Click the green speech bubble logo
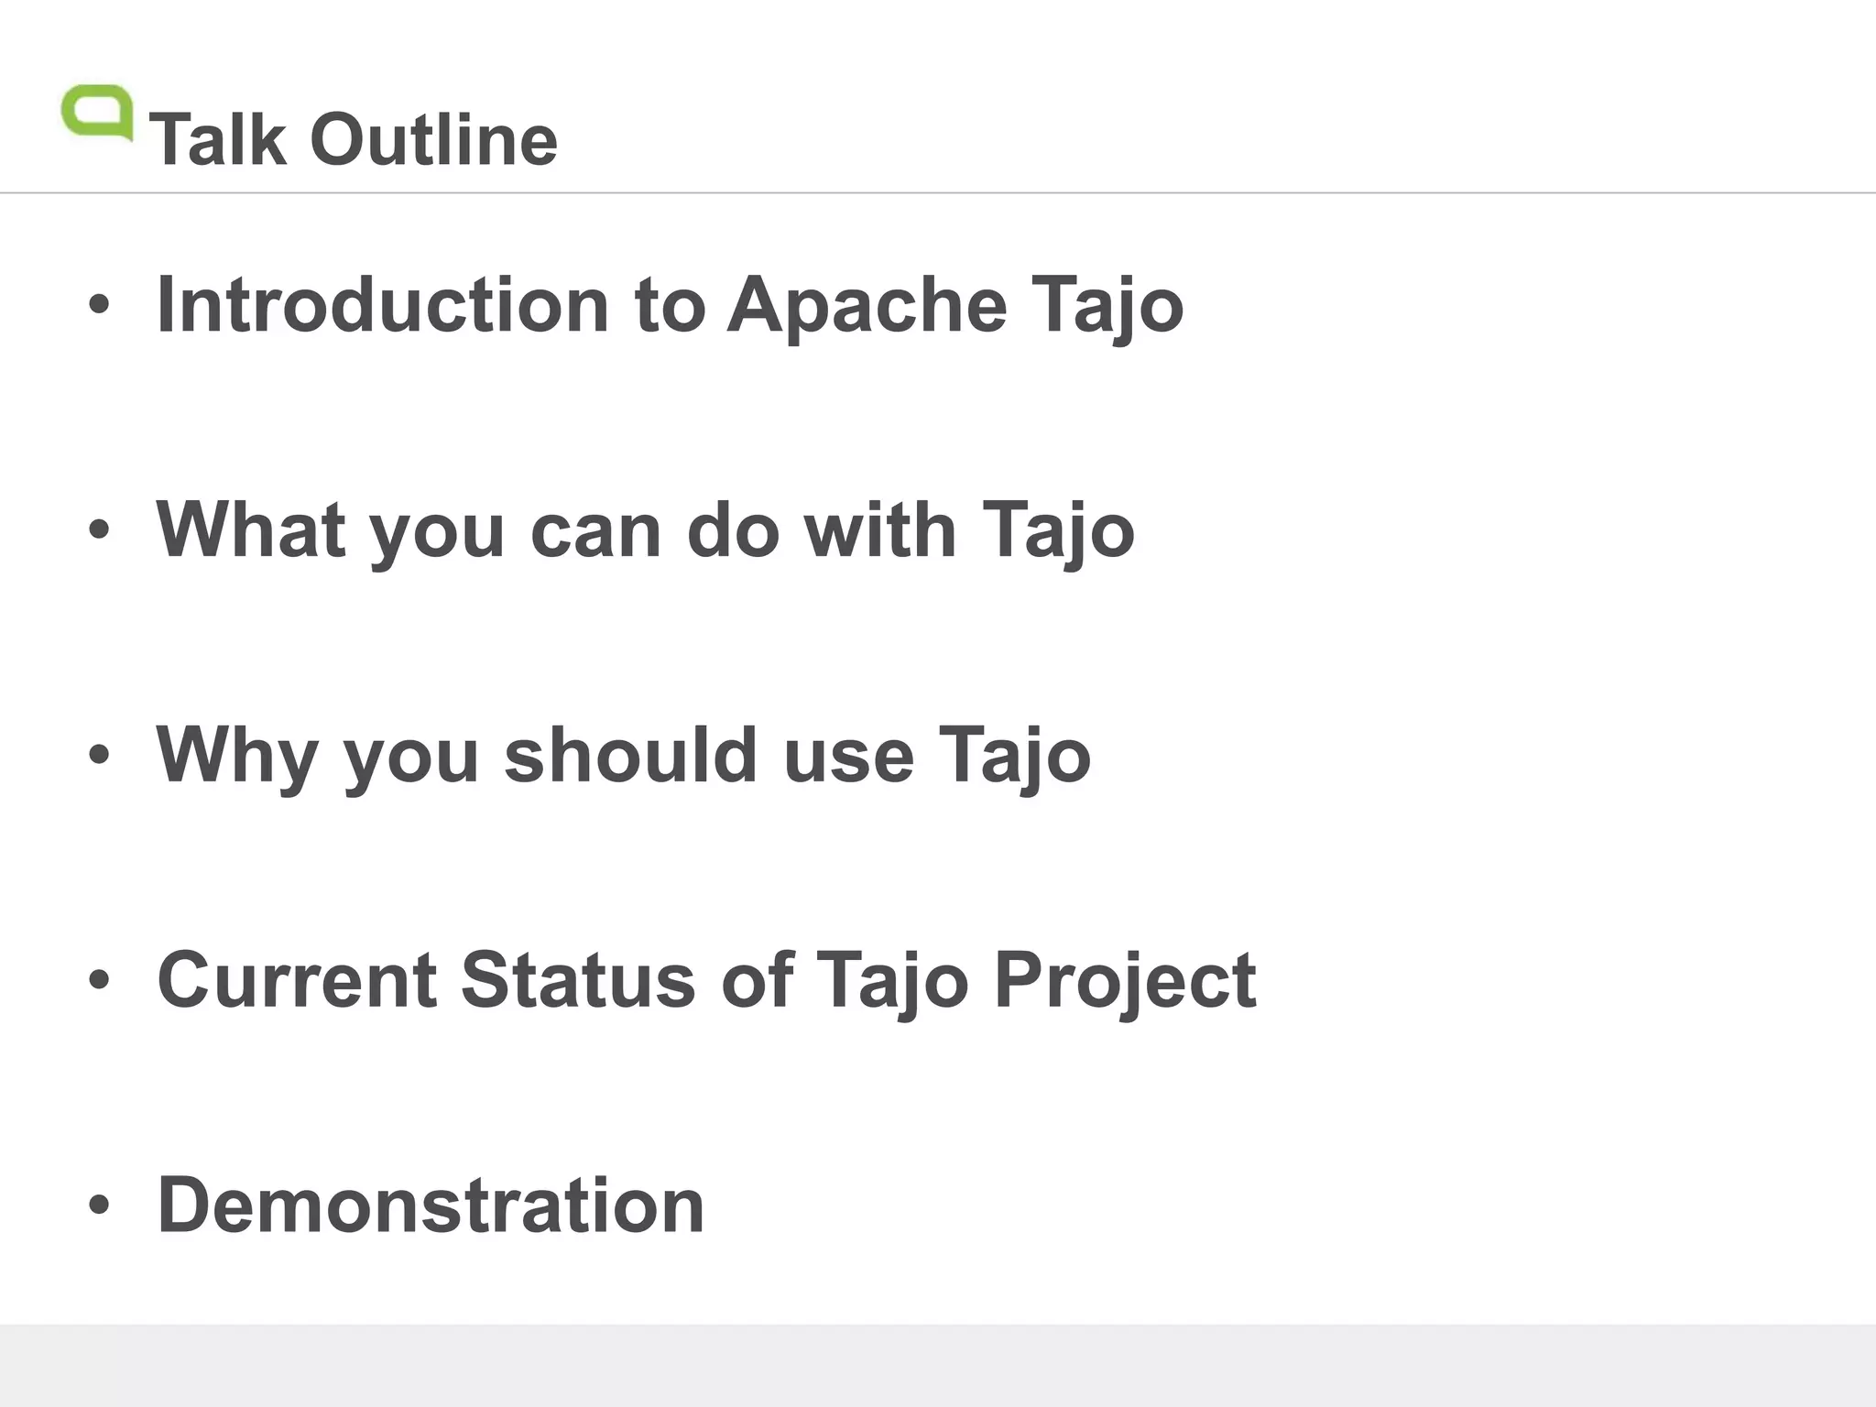 [x=96, y=113]
